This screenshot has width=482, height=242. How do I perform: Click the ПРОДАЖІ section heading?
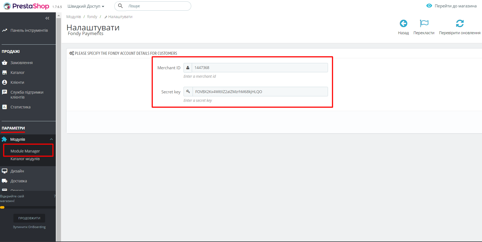(11, 51)
